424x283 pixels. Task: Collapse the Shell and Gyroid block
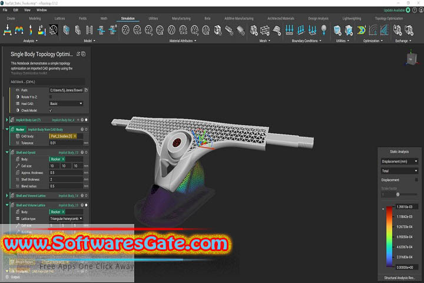point(7,152)
